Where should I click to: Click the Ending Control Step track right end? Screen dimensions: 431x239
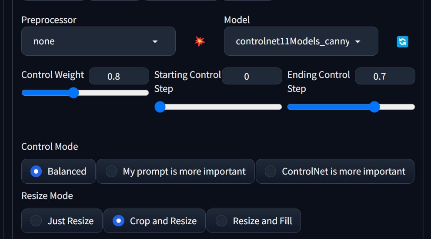point(412,107)
